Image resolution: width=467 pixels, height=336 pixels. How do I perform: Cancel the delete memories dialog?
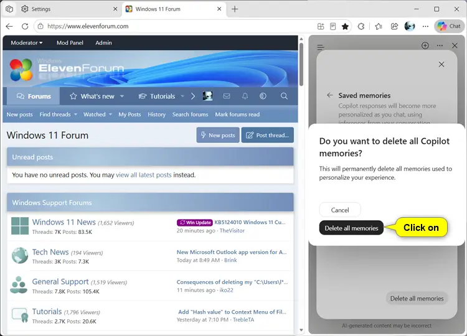(340, 210)
